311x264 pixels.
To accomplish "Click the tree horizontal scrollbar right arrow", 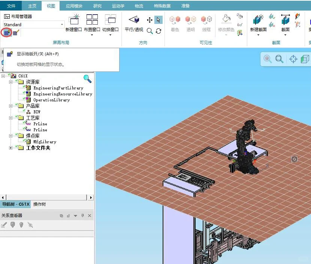I will point(91,197).
